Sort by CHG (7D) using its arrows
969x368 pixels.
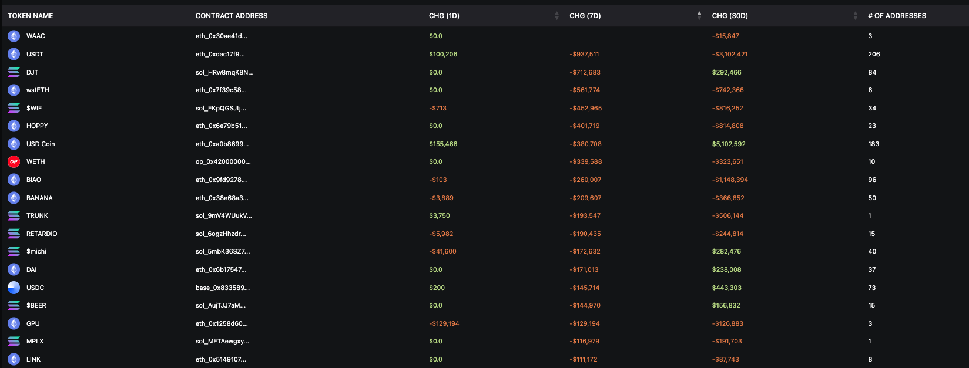click(x=699, y=16)
